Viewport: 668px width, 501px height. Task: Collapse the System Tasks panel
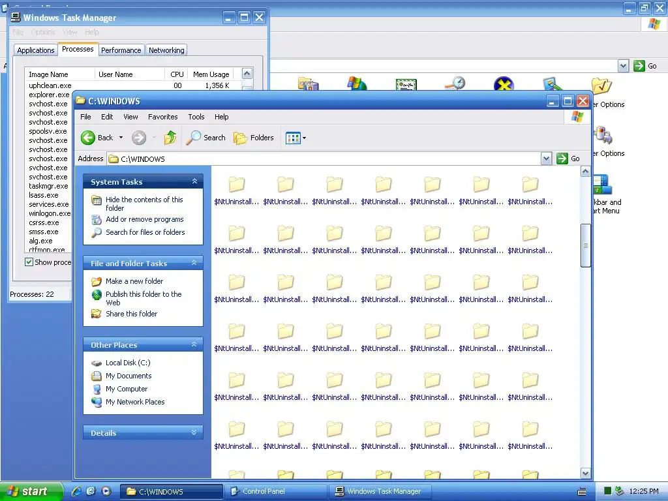(194, 181)
